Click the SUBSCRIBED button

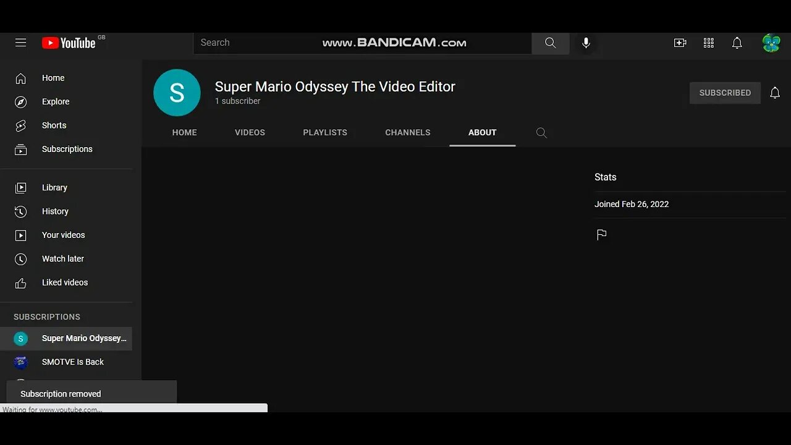pyautogui.click(x=725, y=93)
